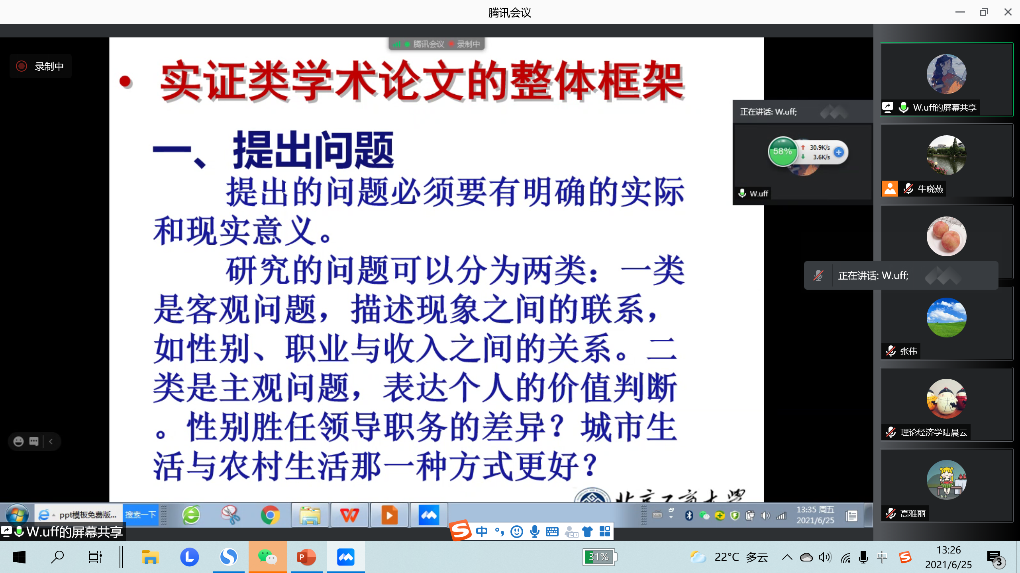Collapse the reaction bar arrow
The width and height of the screenshot is (1020, 573).
click(x=51, y=441)
